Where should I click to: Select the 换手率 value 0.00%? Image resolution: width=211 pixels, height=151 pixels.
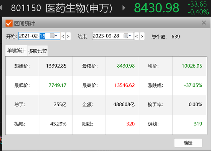[x=195, y=104]
